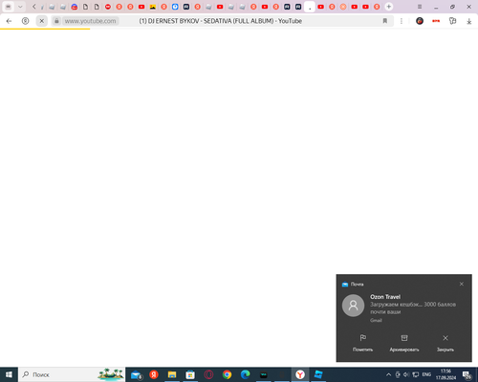Switch input language via ENG indicator
This screenshot has width=478, height=382.
pos(426,374)
